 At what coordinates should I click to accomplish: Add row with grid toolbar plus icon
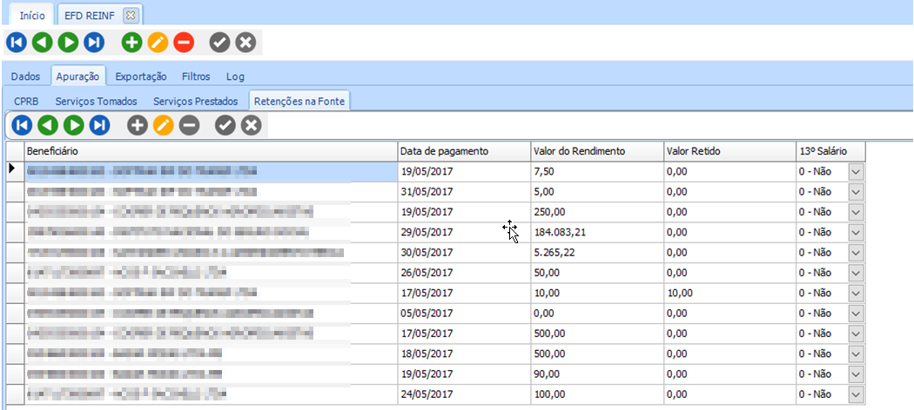click(138, 125)
